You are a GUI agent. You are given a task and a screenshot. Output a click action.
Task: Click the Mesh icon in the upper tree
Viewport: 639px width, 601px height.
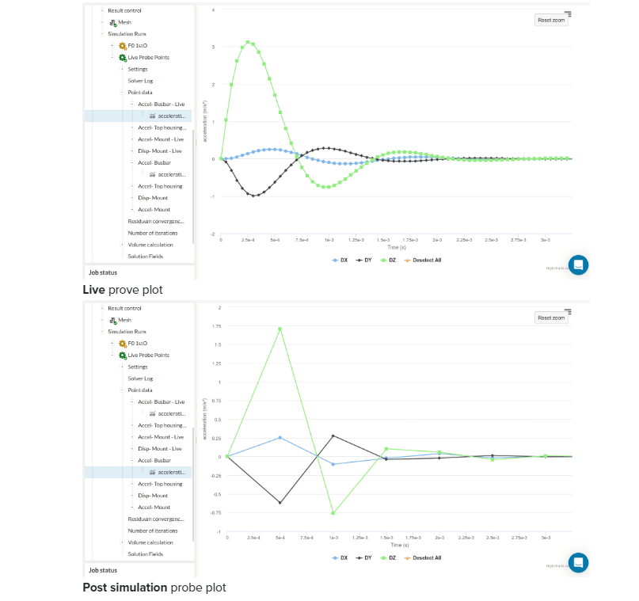[x=112, y=23]
